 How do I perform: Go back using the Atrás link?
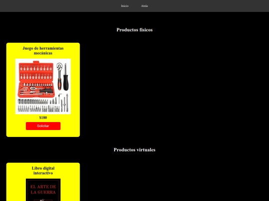point(144,6)
